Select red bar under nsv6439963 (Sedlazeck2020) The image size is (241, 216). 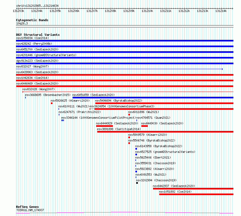[125, 75]
